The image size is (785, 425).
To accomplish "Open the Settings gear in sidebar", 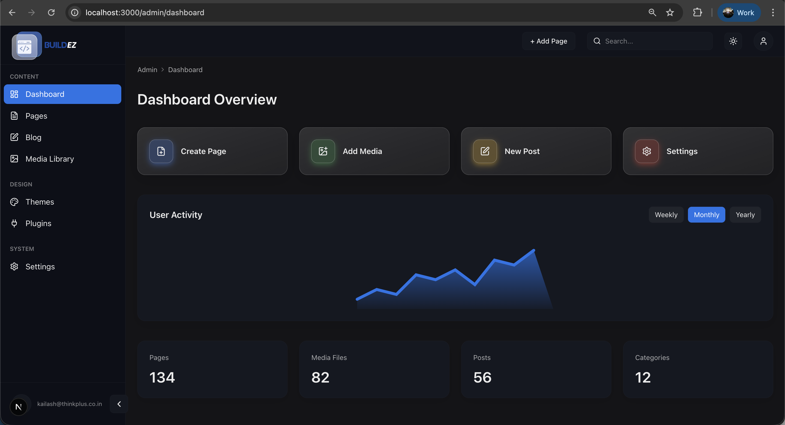I will point(14,266).
